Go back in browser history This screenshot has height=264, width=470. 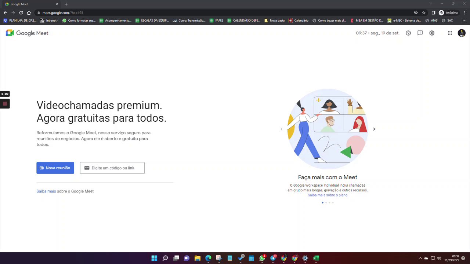point(5,12)
